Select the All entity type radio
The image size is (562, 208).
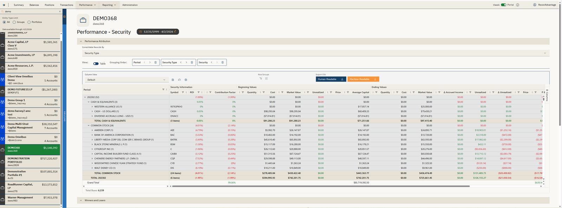(x=4, y=22)
